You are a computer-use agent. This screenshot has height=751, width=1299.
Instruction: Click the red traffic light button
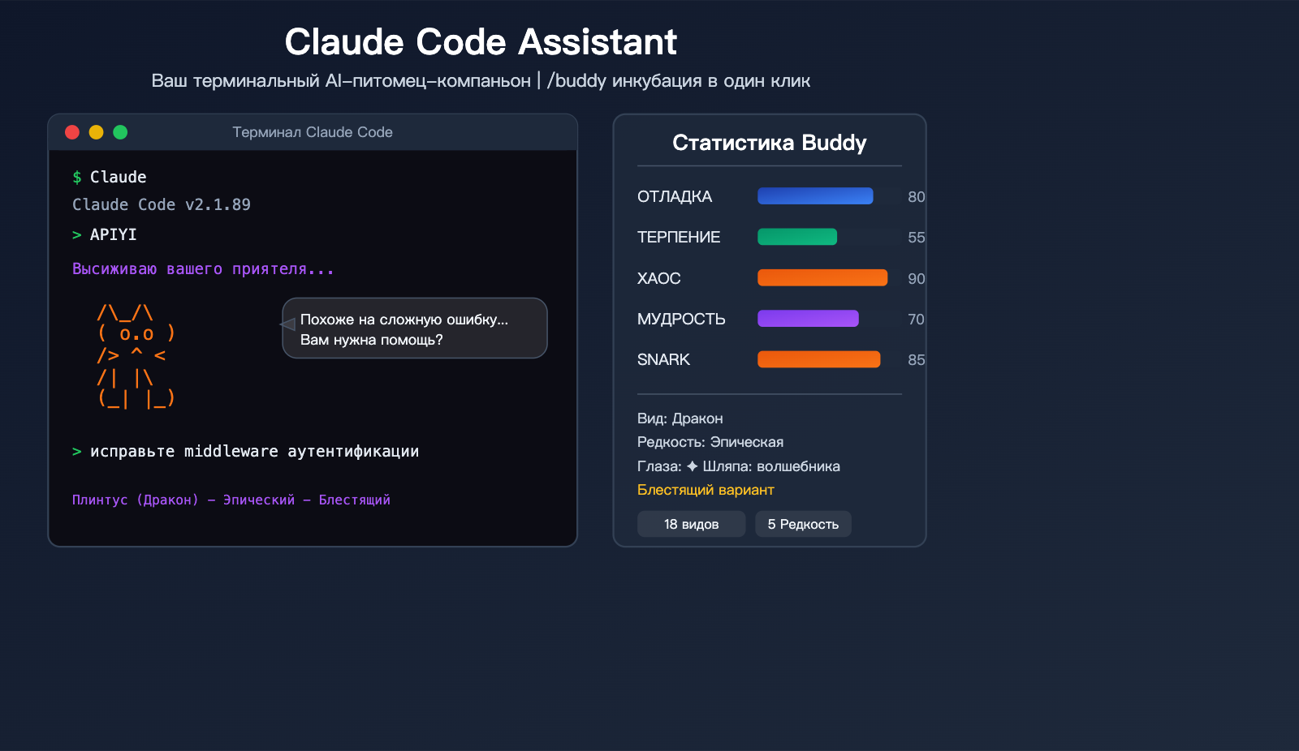tap(71, 131)
